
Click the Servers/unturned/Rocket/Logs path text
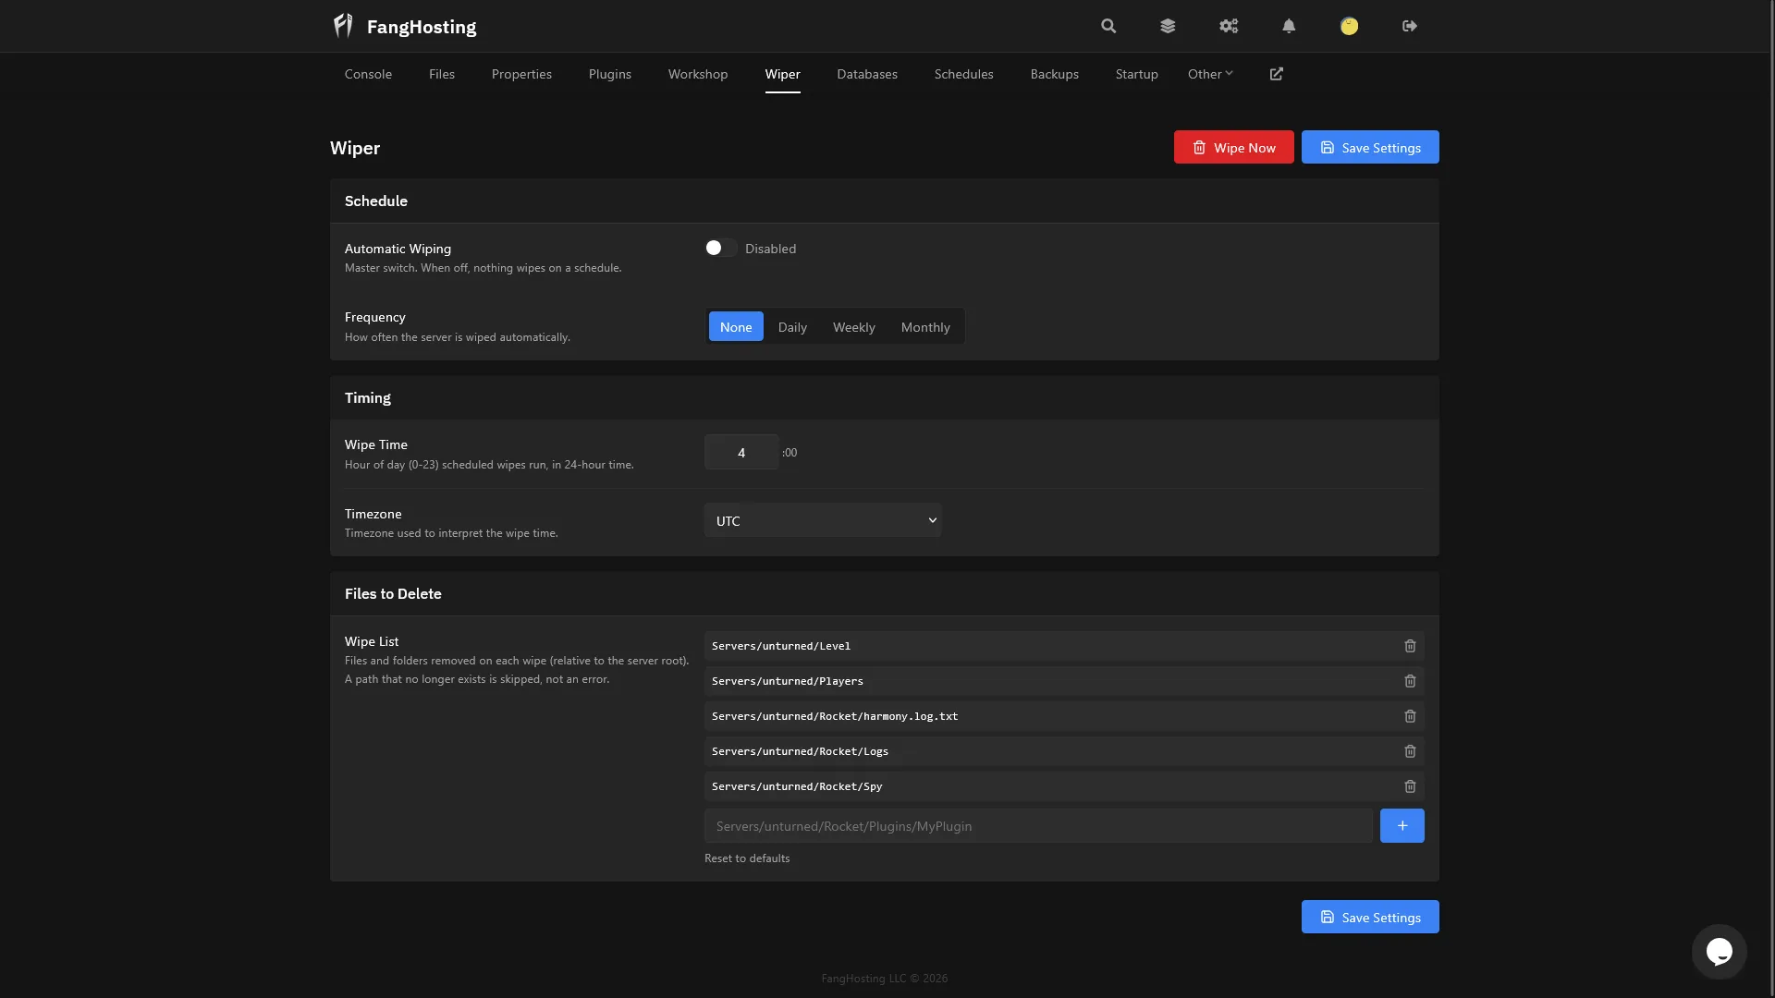[800, 751]
